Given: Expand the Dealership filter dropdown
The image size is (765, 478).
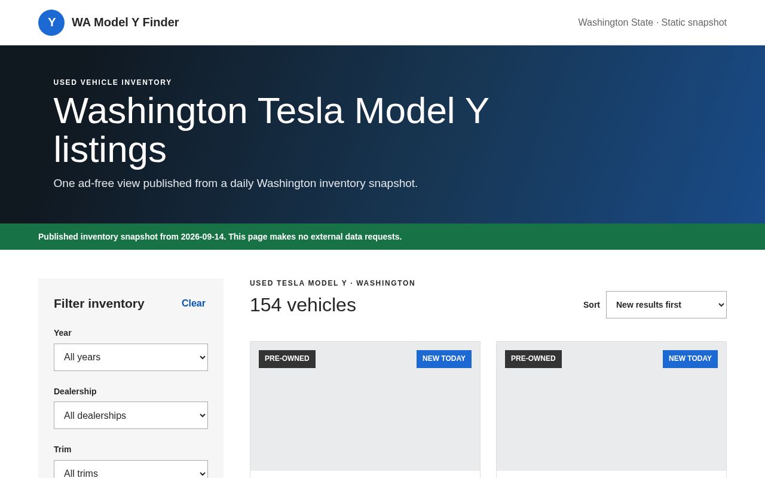Looking at the screenshot, I should point(131,415).
